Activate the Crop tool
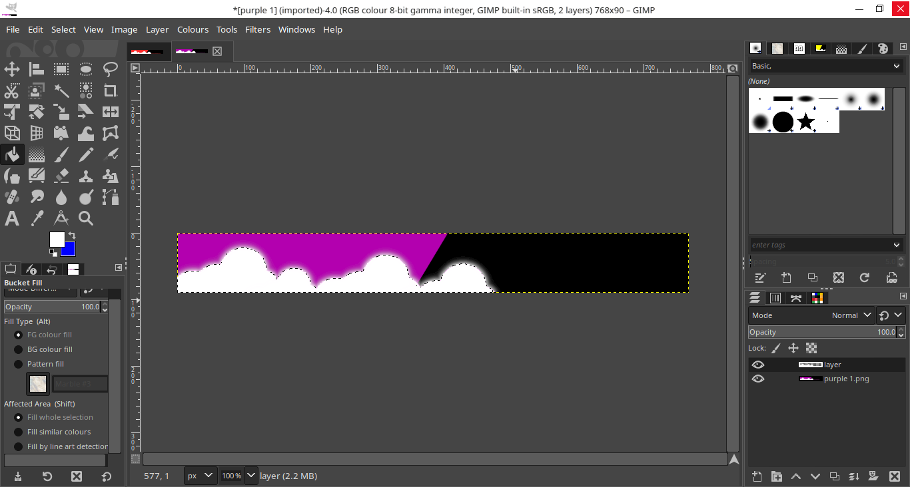This screenshot has width=910, height=487. [x=111, y=90]
